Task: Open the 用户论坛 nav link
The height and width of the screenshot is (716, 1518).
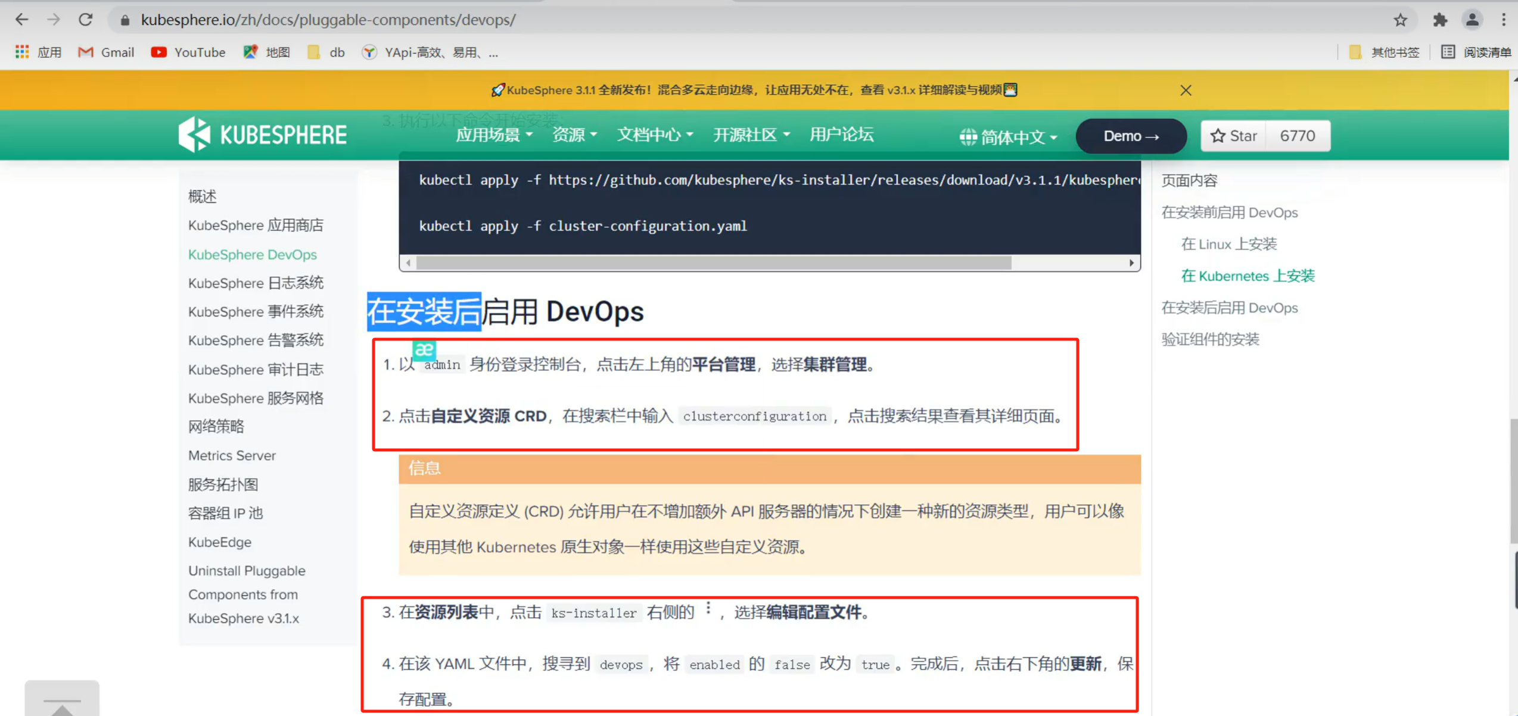Action: click(x=841, y=135)
